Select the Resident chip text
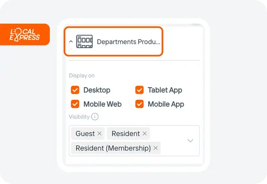267x184 pixels. (x=126, y=134)
